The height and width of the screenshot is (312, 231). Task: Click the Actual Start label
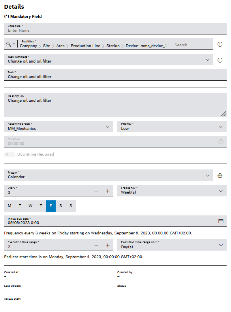coord(12,299)
